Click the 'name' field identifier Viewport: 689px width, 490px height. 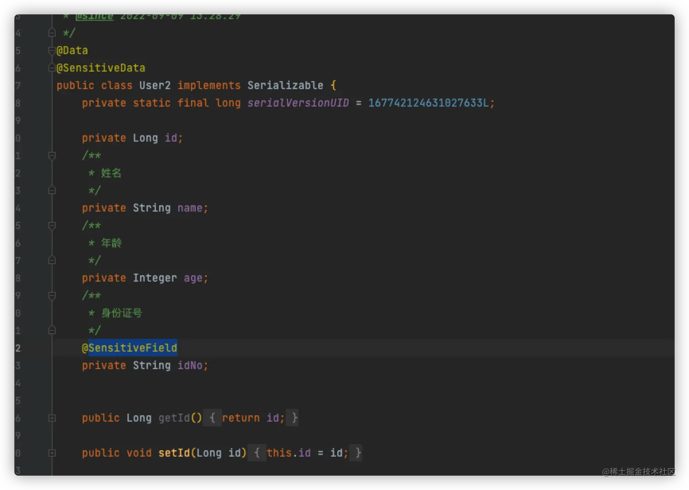coord(190,208)
